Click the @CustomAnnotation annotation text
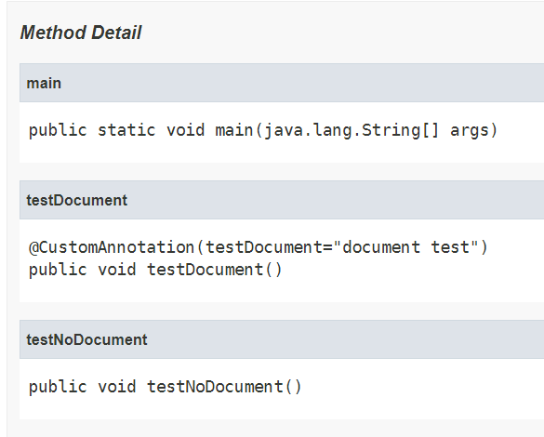 pyautogui.click(x=112, y=247)
